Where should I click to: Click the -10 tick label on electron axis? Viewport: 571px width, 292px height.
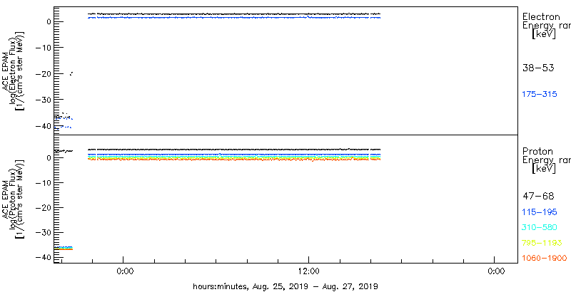click(x=42, y=47)
